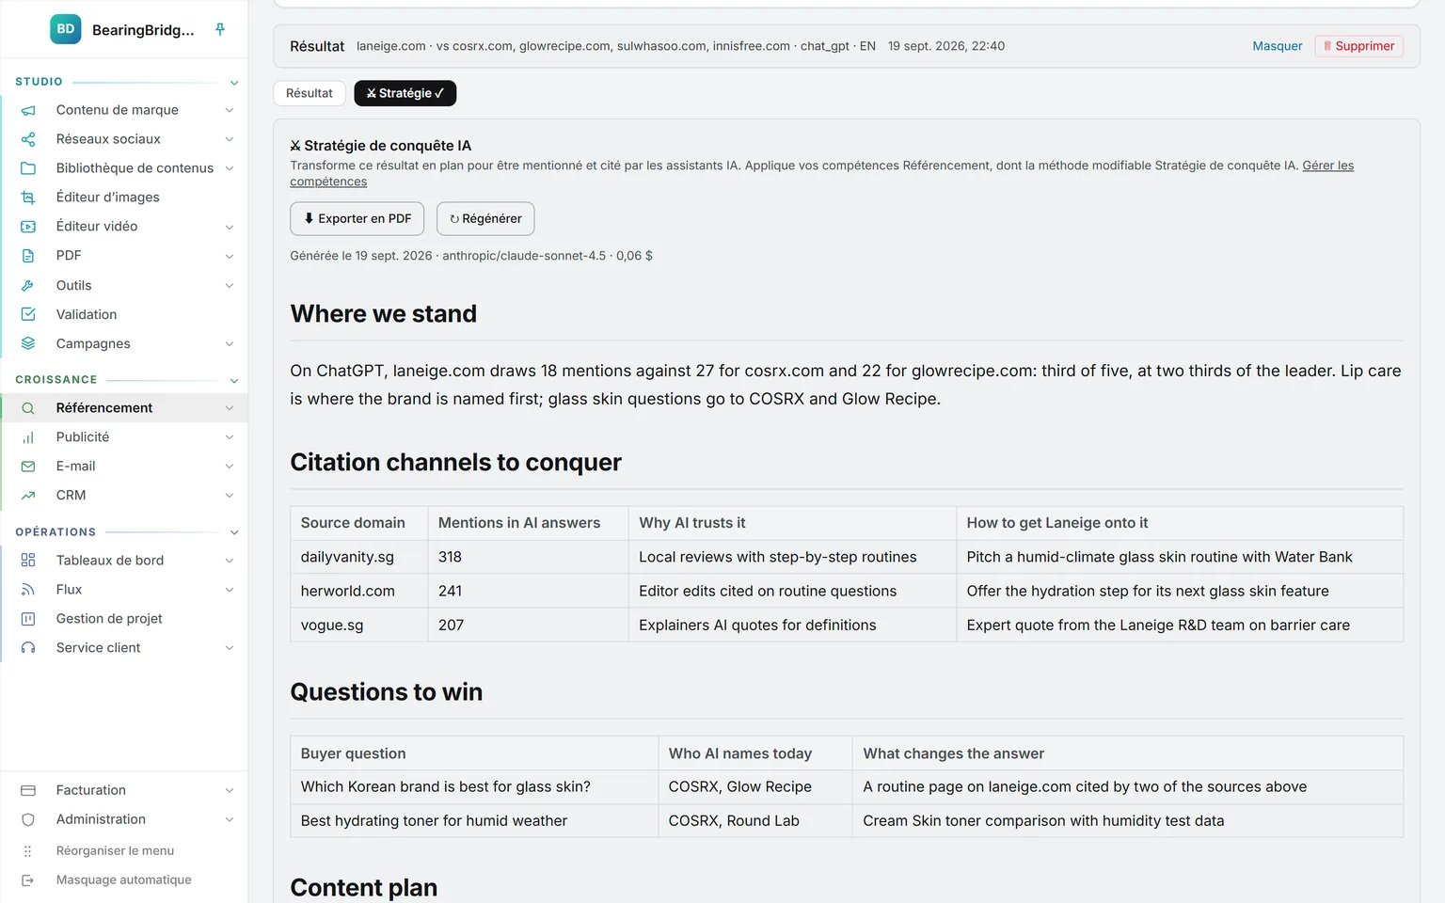Open Flux feed icon
Image resolution: width=1445 pixels, height=903 pixels.
tap(28, 590)
